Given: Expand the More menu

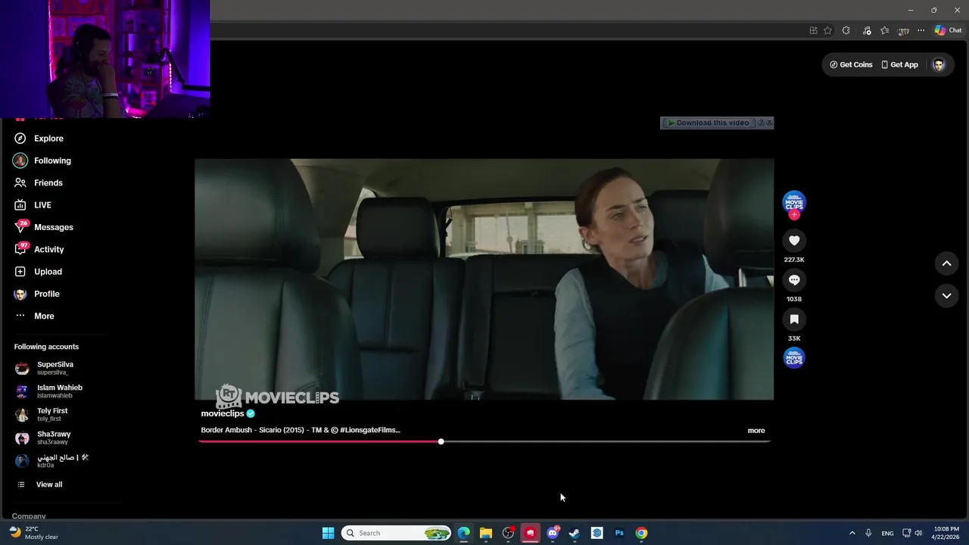Looking at the screenshot, I should click(35, 316).
